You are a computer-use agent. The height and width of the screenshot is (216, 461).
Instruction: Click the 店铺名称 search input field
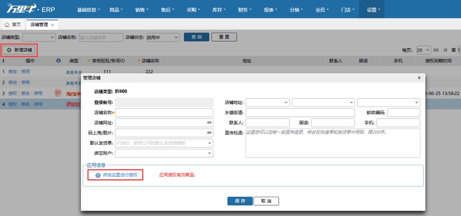click(x=101, y=37)
